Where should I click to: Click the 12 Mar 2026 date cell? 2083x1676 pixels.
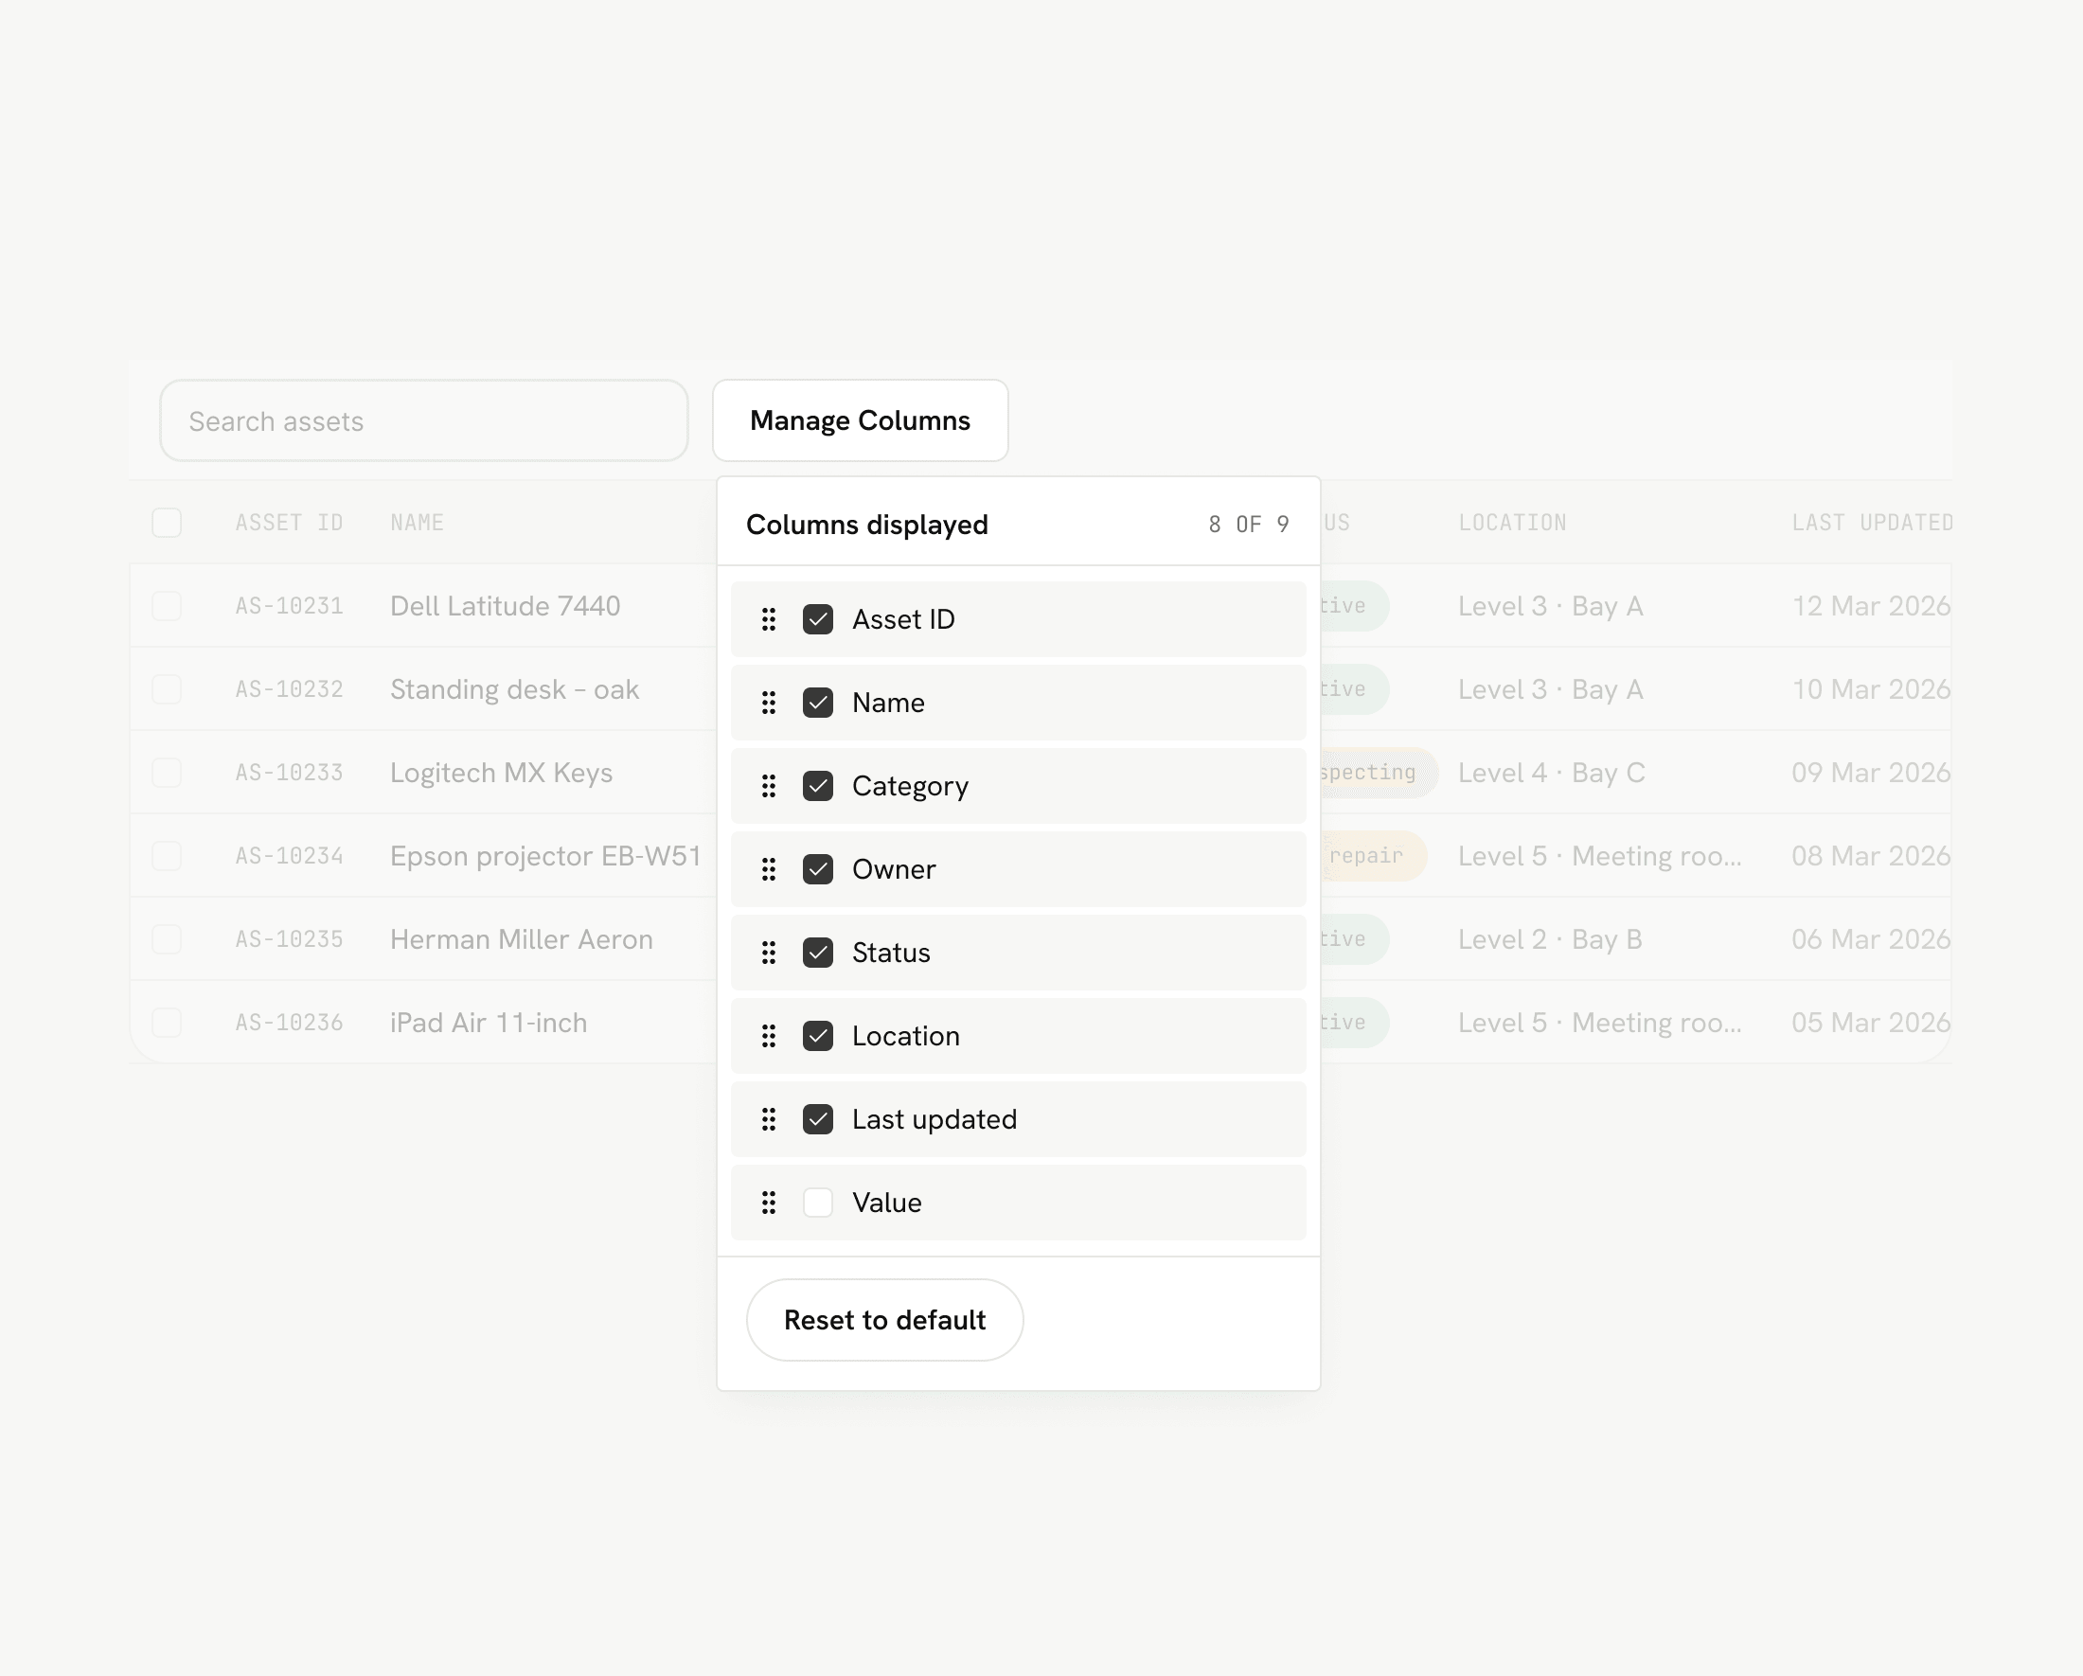pos(1872,606)
